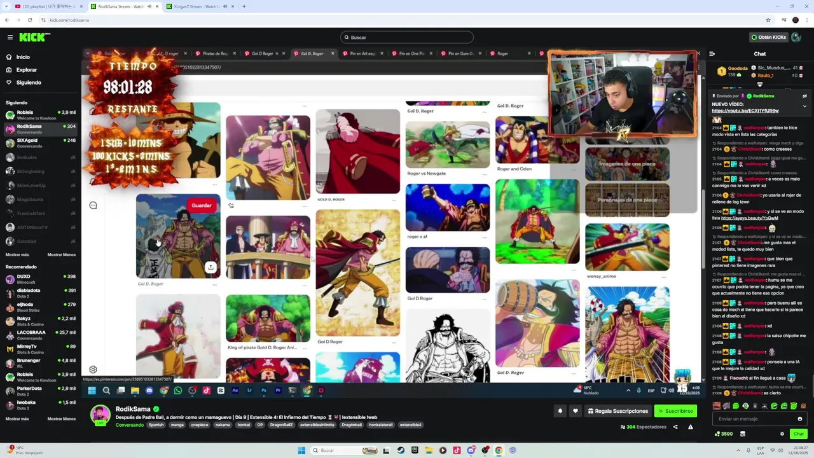The width and height of the screenshot is (814, 458).
Task: Click the onepiece stream tag
Action: tap(199, 425)
